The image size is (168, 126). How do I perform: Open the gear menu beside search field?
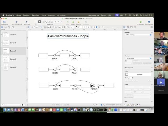[23, 105]
